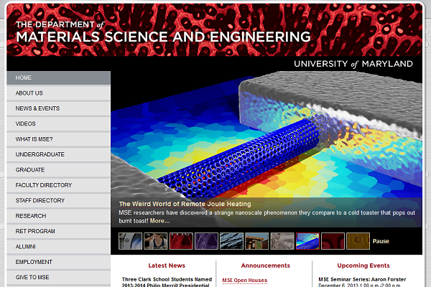Select VIDEOS in the sidebar
This screenshot has height=287, width=431.
(59, 124)
